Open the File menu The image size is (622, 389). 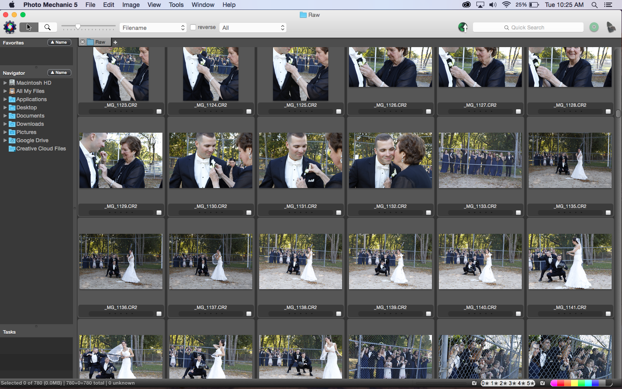click(x=90, y=5)
